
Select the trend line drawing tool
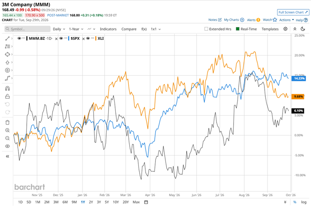pyautogui.click(x=7, y=38)
